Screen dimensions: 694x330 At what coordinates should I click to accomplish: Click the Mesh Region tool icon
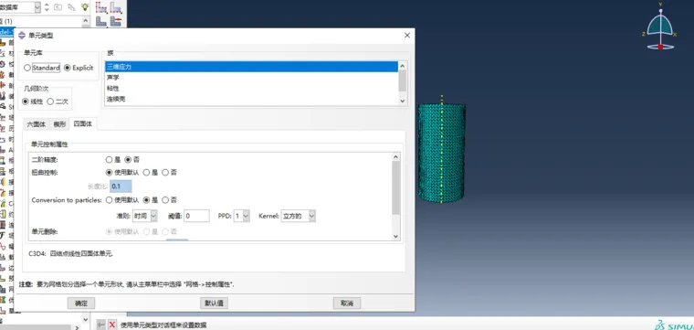point(116,21)
